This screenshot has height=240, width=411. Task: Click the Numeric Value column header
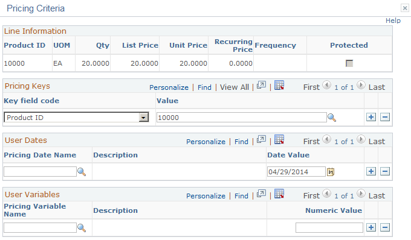(x=334, y=210)
